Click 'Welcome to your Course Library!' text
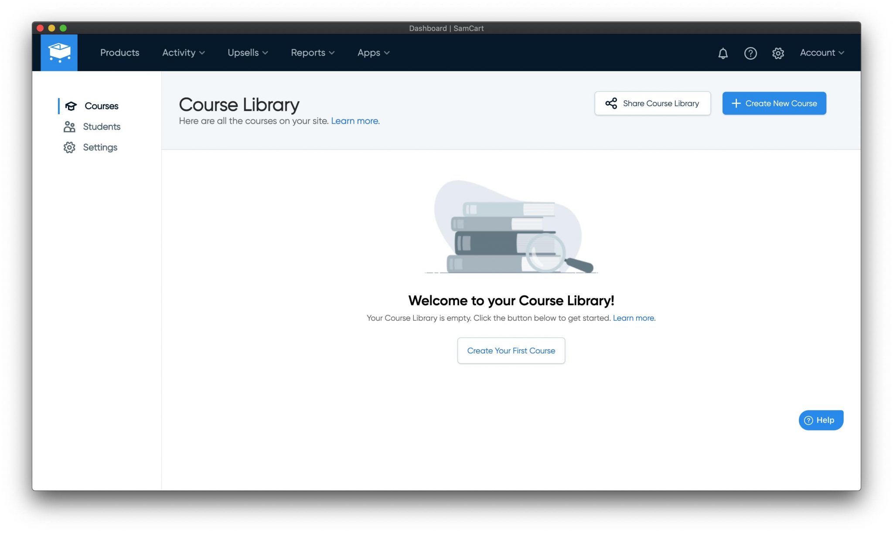Image resolution: width=893 pixels, height=533 pixels. click(511, 300)
